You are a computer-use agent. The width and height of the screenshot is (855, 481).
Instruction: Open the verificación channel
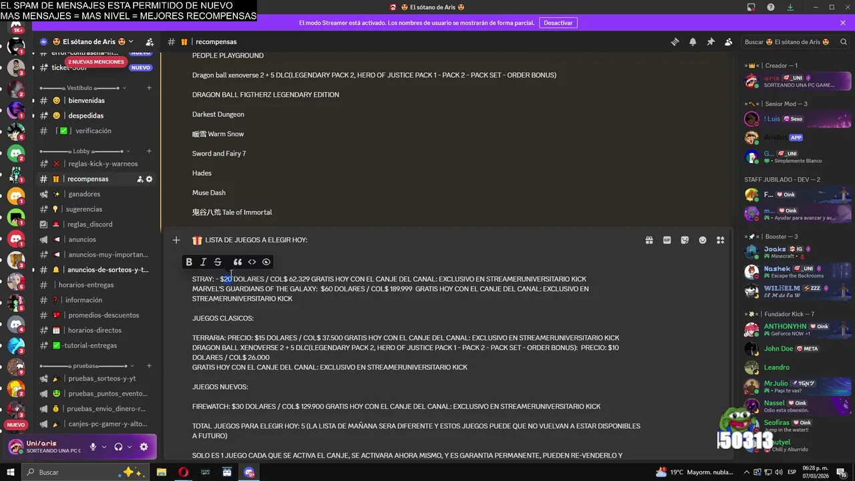[96, 131]
